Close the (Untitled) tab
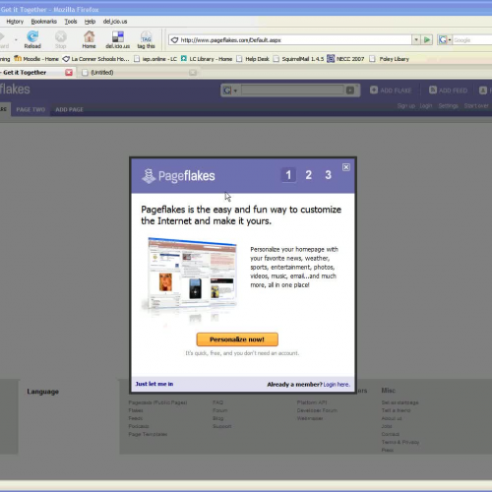 [x=193, y=73]
